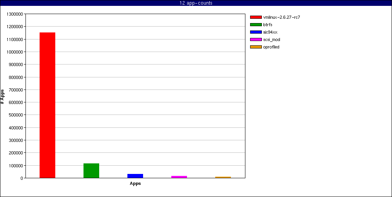Click the '# Apps' y-axis label
Screen dimensions: 392x197
pos(2,96)
